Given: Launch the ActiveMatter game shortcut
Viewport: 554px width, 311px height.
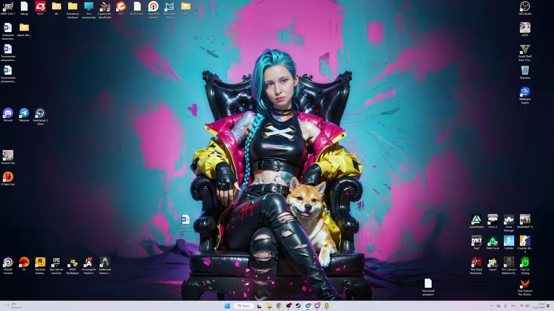Looking at the screenshot, I should pyautogui.click(x=477, y=222).
